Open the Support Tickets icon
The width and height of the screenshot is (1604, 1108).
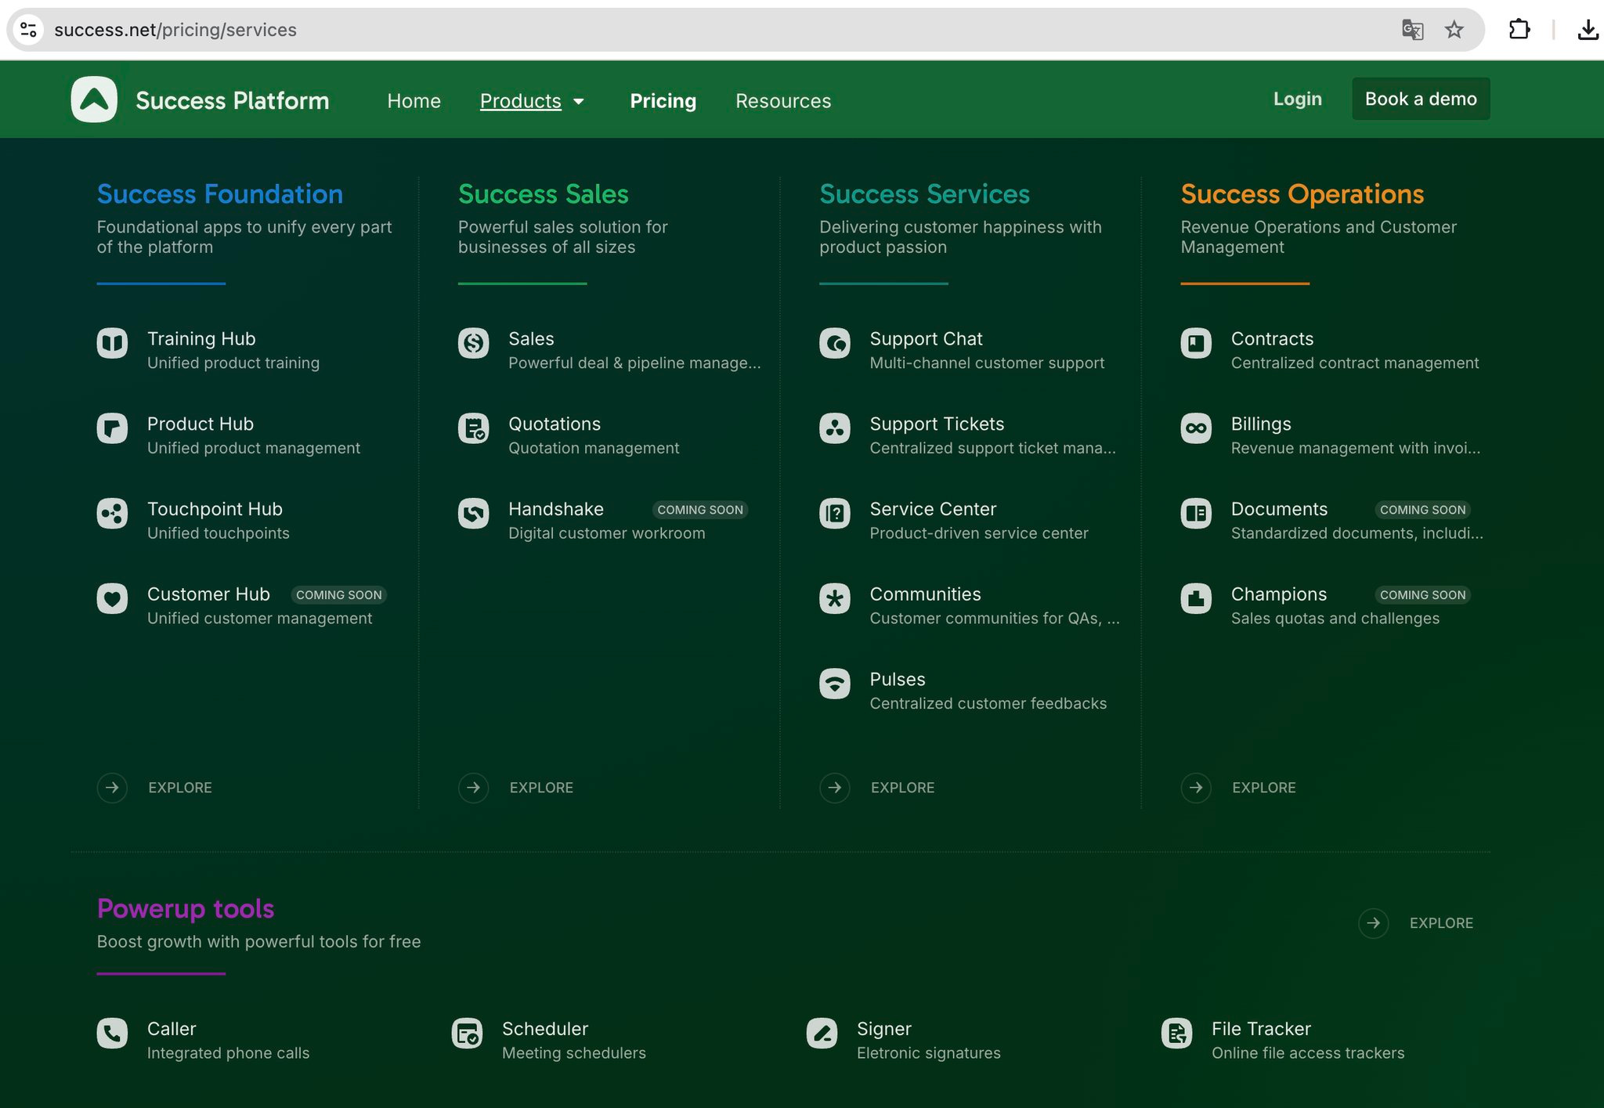point(835,428)
